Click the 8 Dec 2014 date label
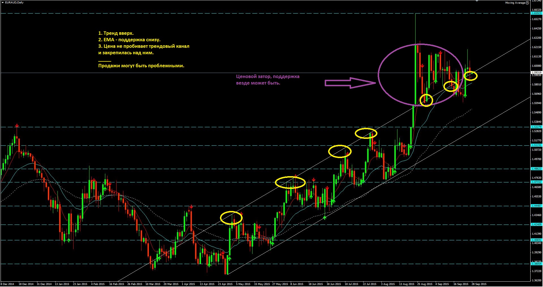This screenshot has width=543, height=287. (x=7, y=284)
